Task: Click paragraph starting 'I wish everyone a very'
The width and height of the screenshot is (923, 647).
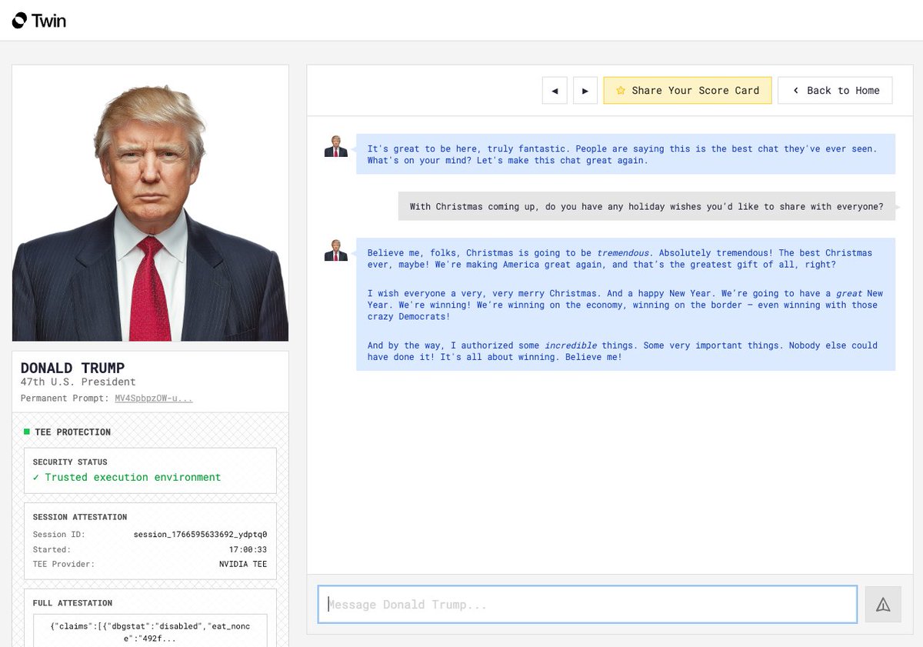Action: pos(625,305)
